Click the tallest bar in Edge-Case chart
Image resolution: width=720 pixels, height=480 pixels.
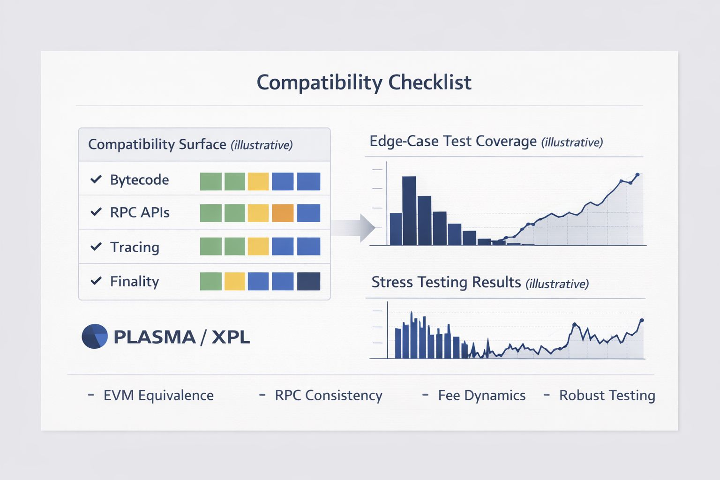pyautogui.click(x=409, y=211)
